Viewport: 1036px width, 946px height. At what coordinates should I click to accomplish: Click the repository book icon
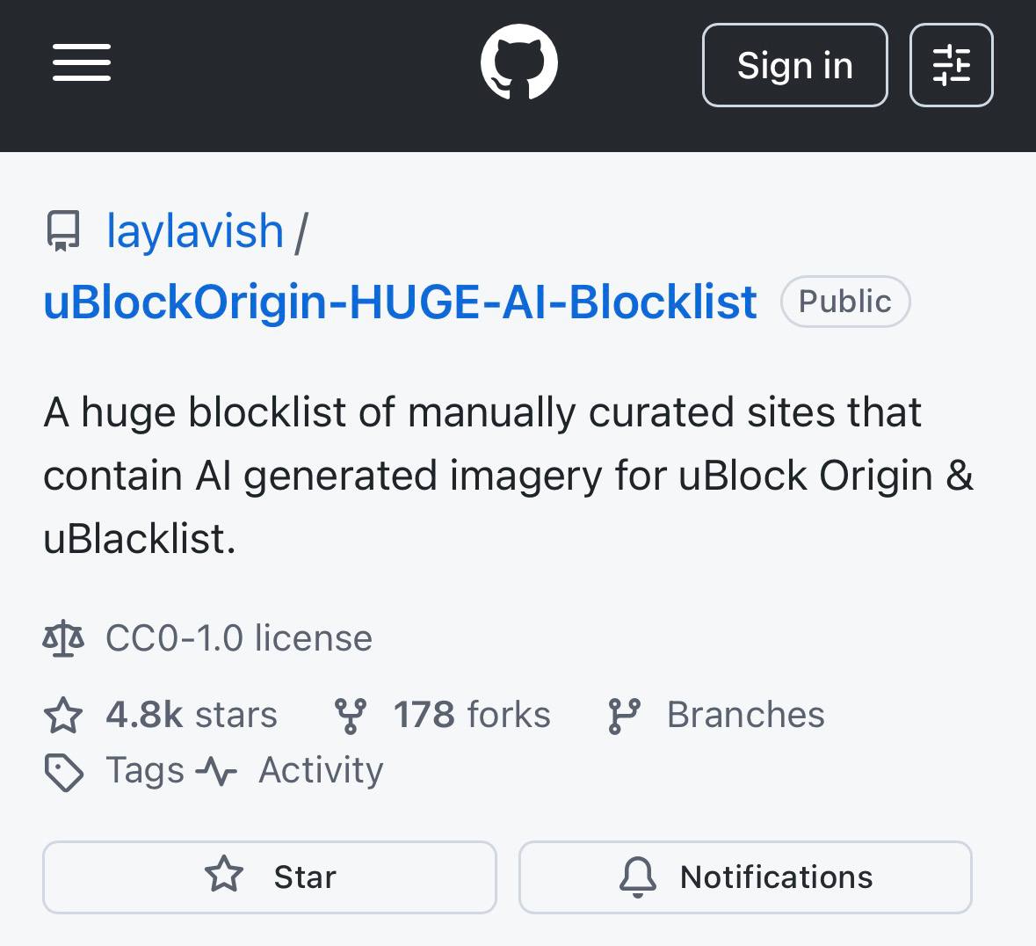click(62, 231)
